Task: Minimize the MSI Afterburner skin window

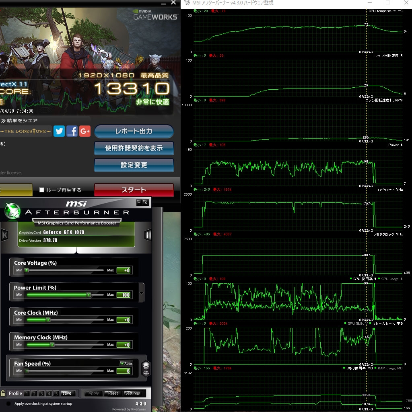Action: pos(139,202)
